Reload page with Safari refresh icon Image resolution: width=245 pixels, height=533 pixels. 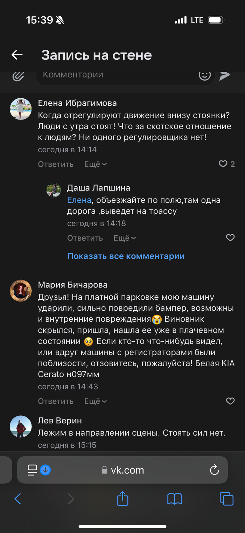click(214, 470)
